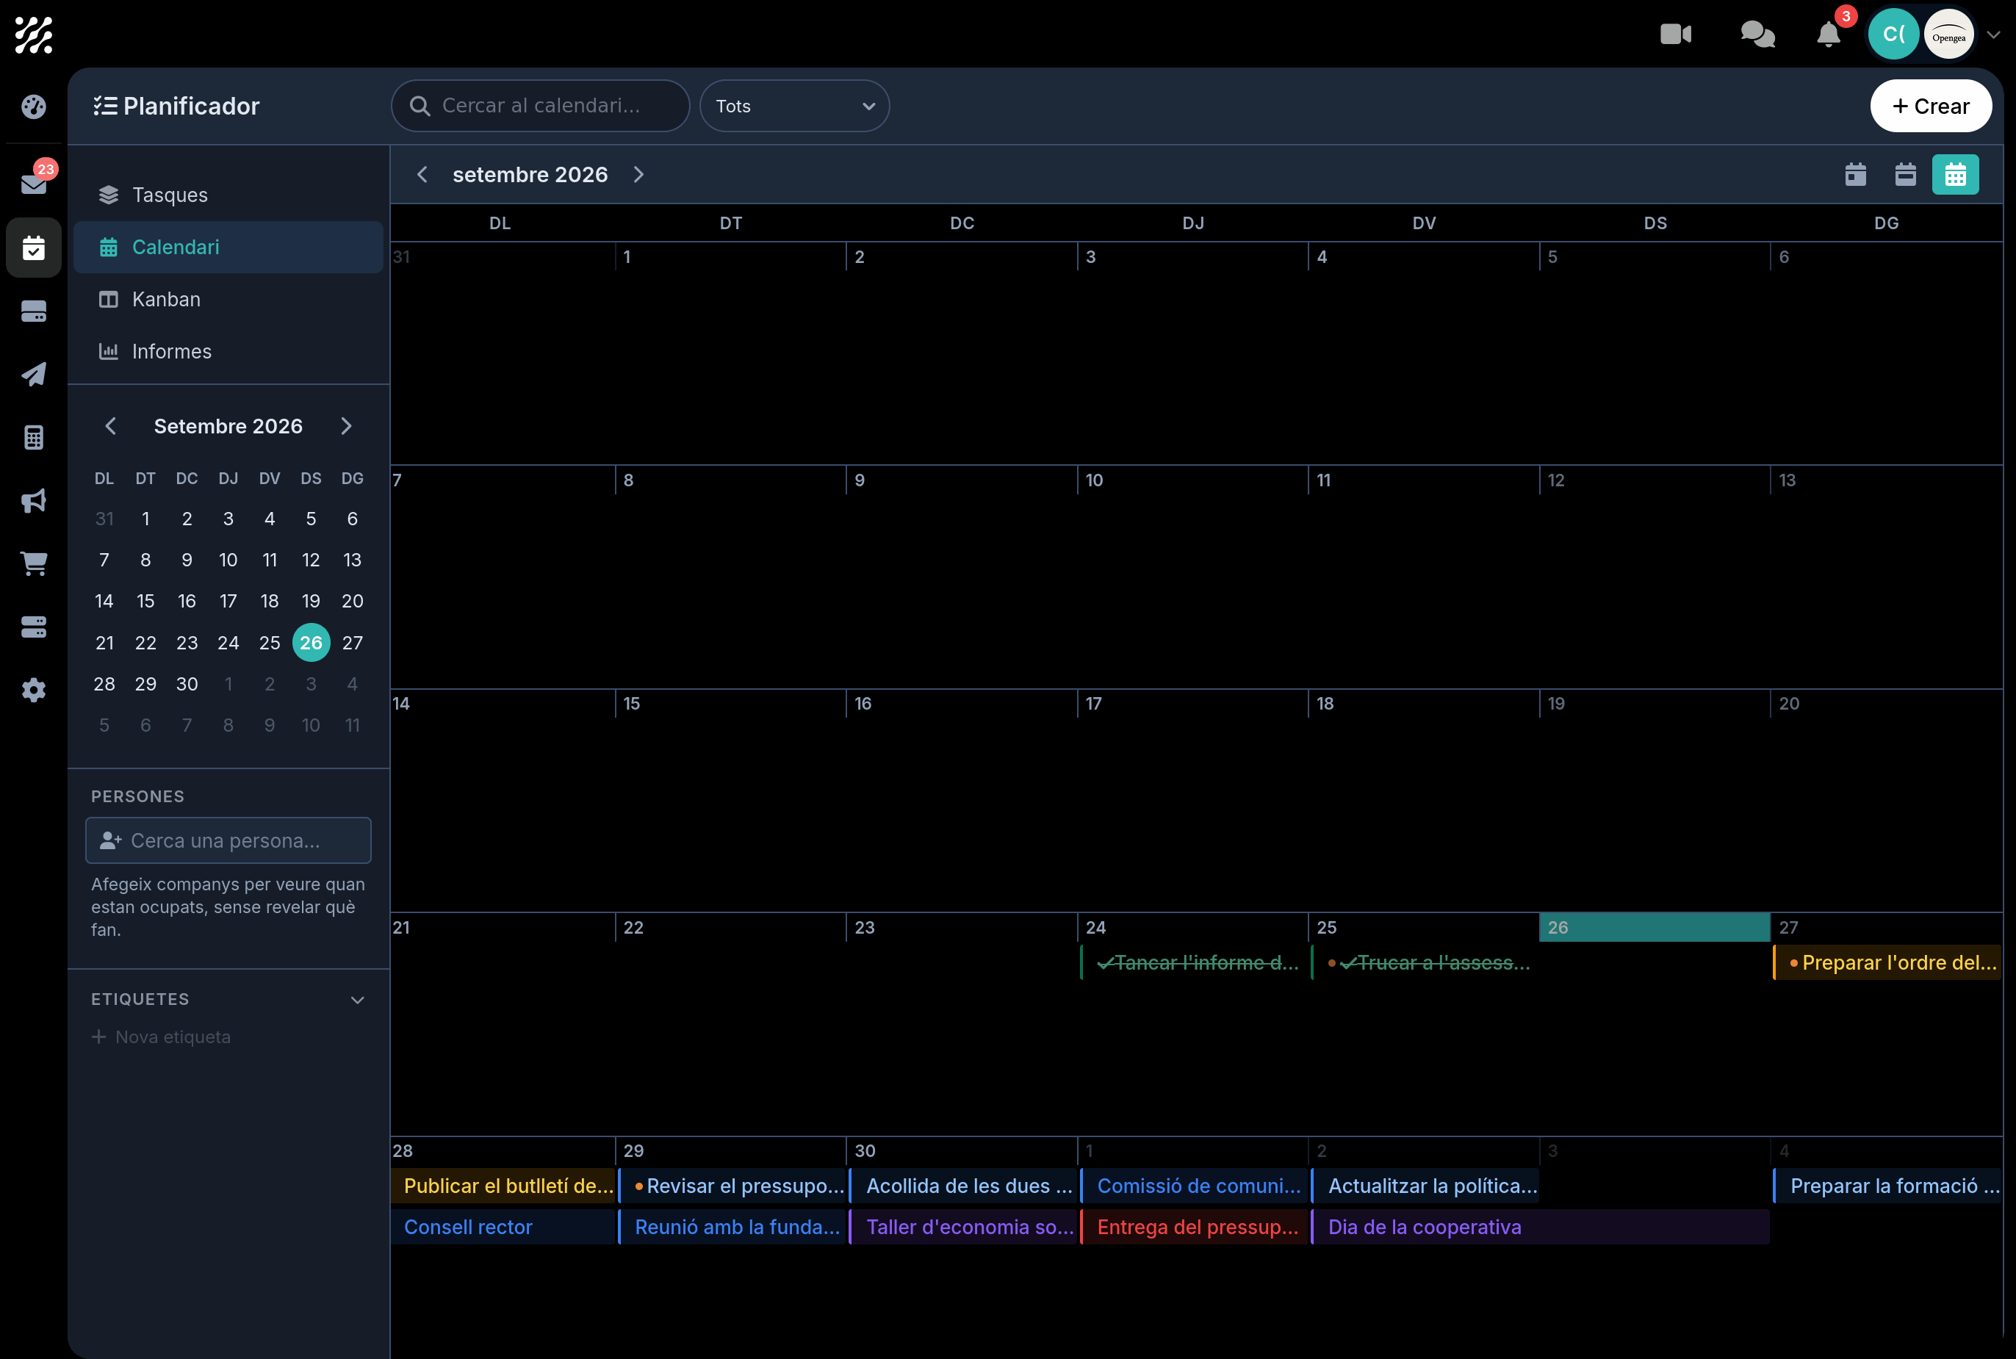This screenshot has width=2016, height=1359.
Task: Open the server stack icon in sidebar
Action: (x=33, y=627)
